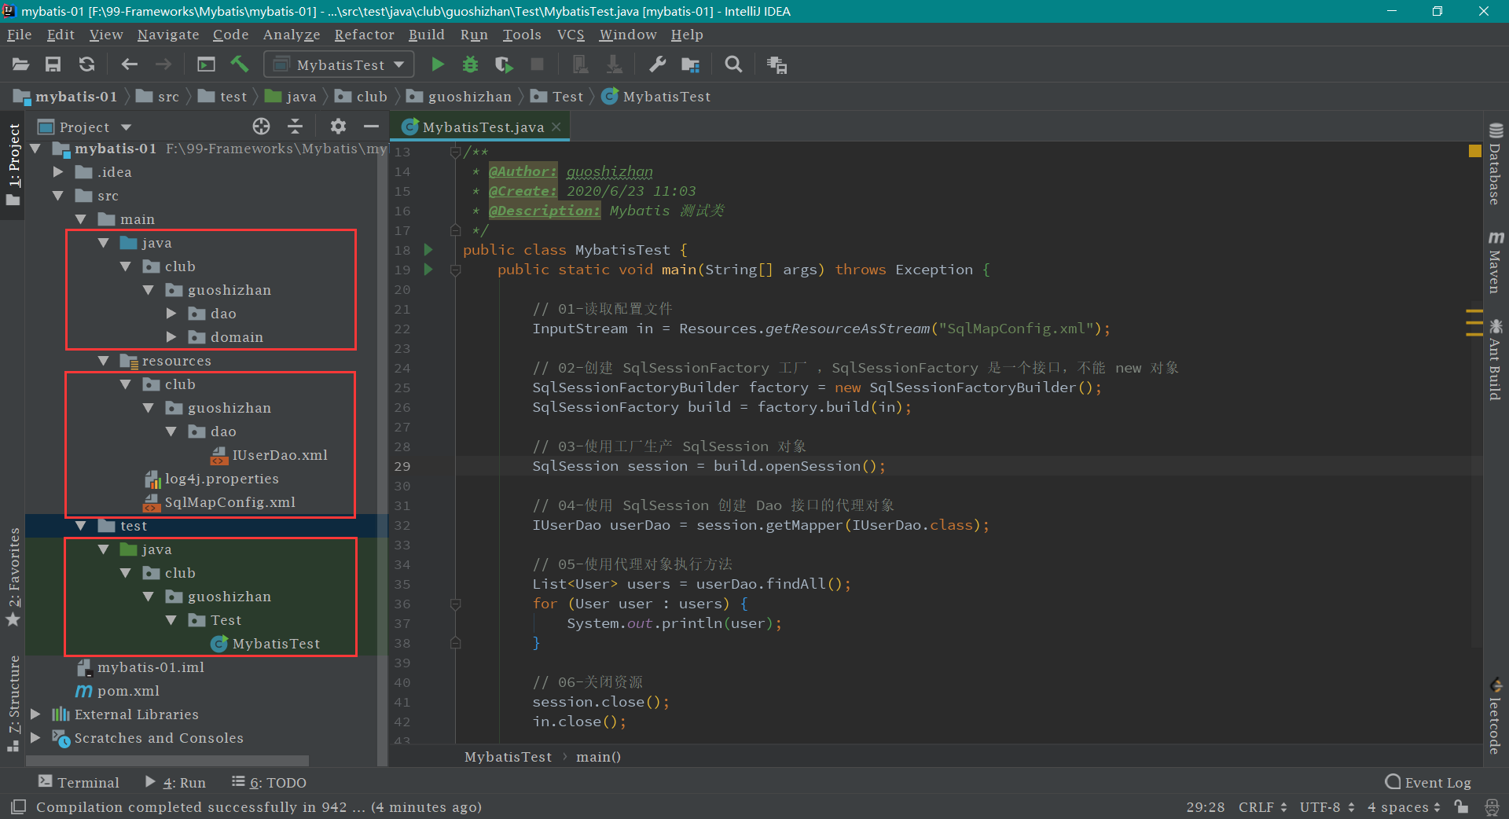
Task: Expand External Libraries node
Action: (x=35, y=714)
